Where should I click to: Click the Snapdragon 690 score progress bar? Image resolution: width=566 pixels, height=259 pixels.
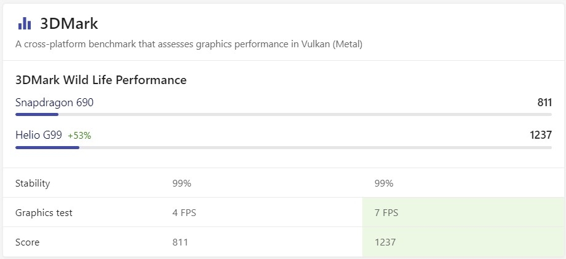tap(283, 114)
